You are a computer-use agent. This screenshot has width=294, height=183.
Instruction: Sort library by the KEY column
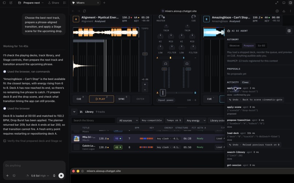pos(152,128)
